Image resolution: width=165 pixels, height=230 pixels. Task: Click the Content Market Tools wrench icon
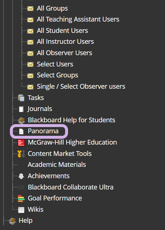point(21,154)
